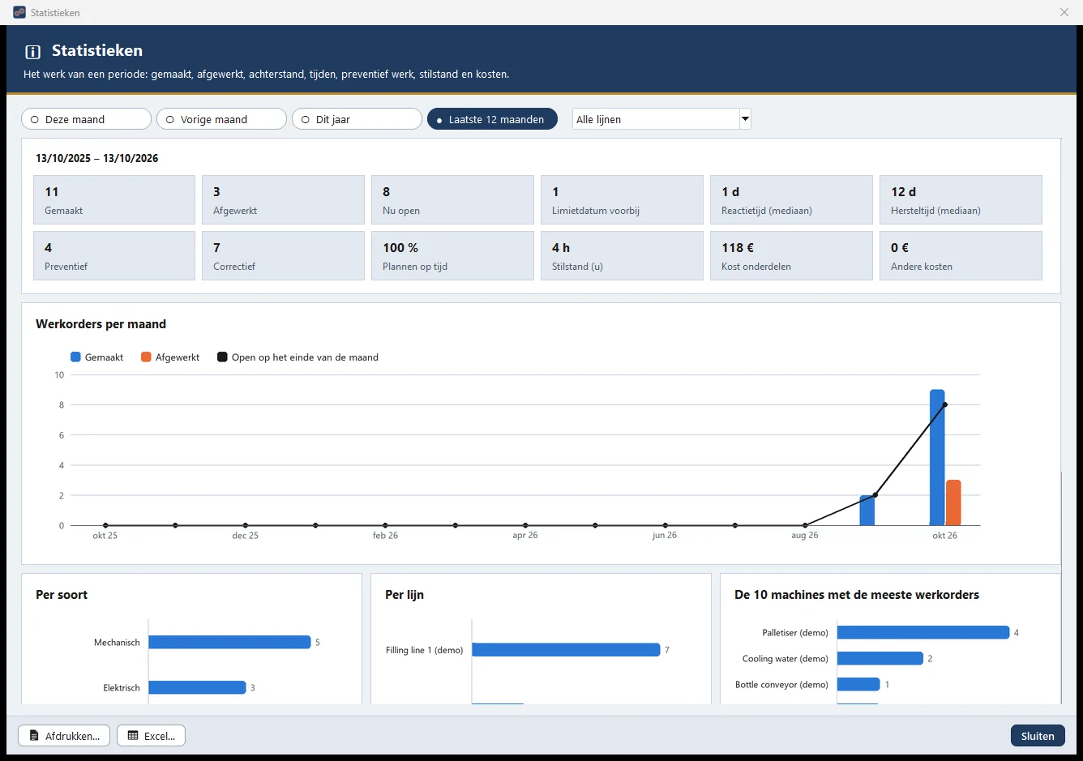This screenshot has height=761, width=1083.
Task: Click the Afgewerkt statistic tile
Action: tap(283, 199)
